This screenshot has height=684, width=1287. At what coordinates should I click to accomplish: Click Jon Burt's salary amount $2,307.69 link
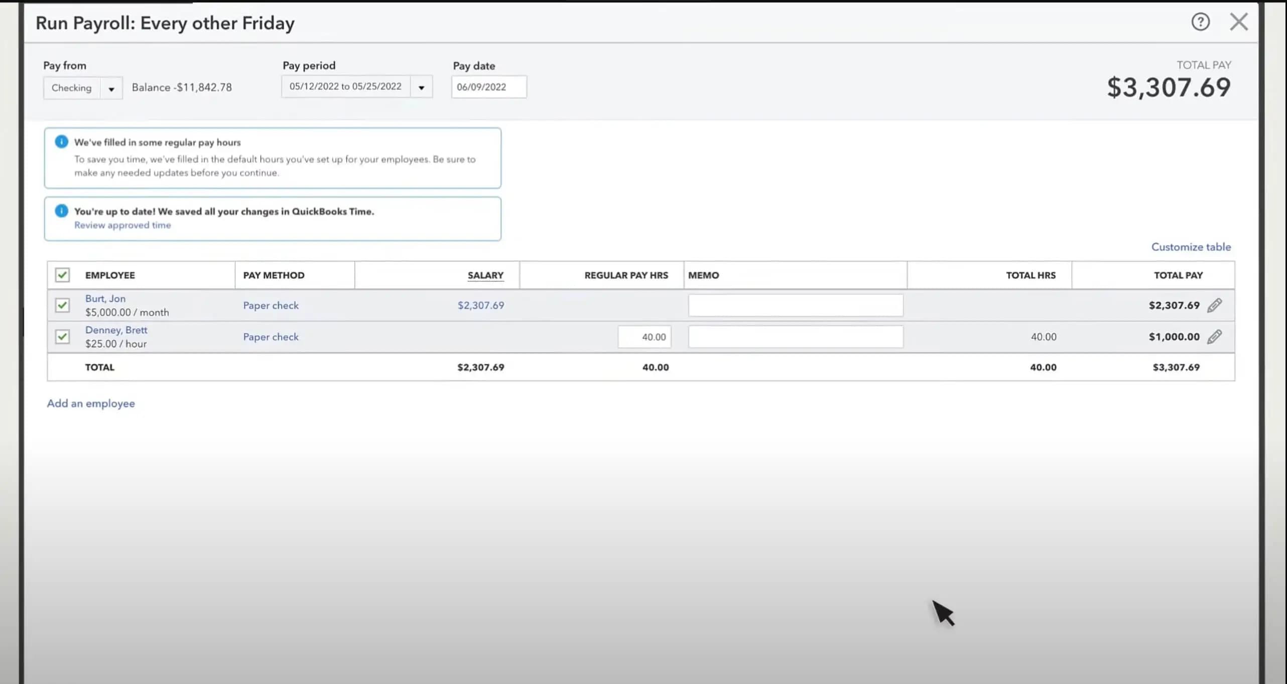(480, 306)
